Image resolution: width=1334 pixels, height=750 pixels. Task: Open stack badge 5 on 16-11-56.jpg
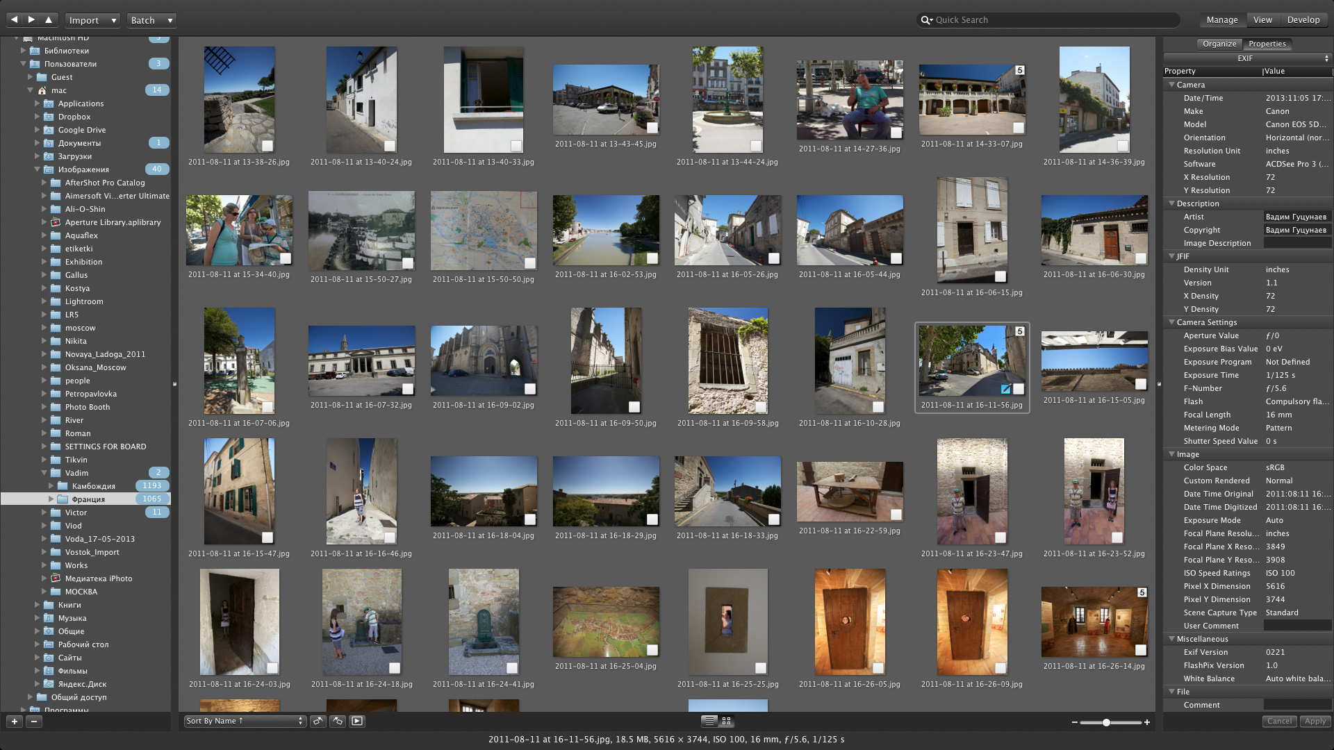click(x=1020, y=331)
